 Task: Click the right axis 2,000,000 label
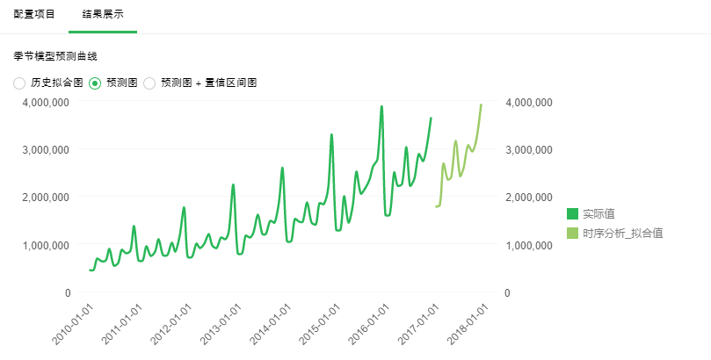[530, 198]
